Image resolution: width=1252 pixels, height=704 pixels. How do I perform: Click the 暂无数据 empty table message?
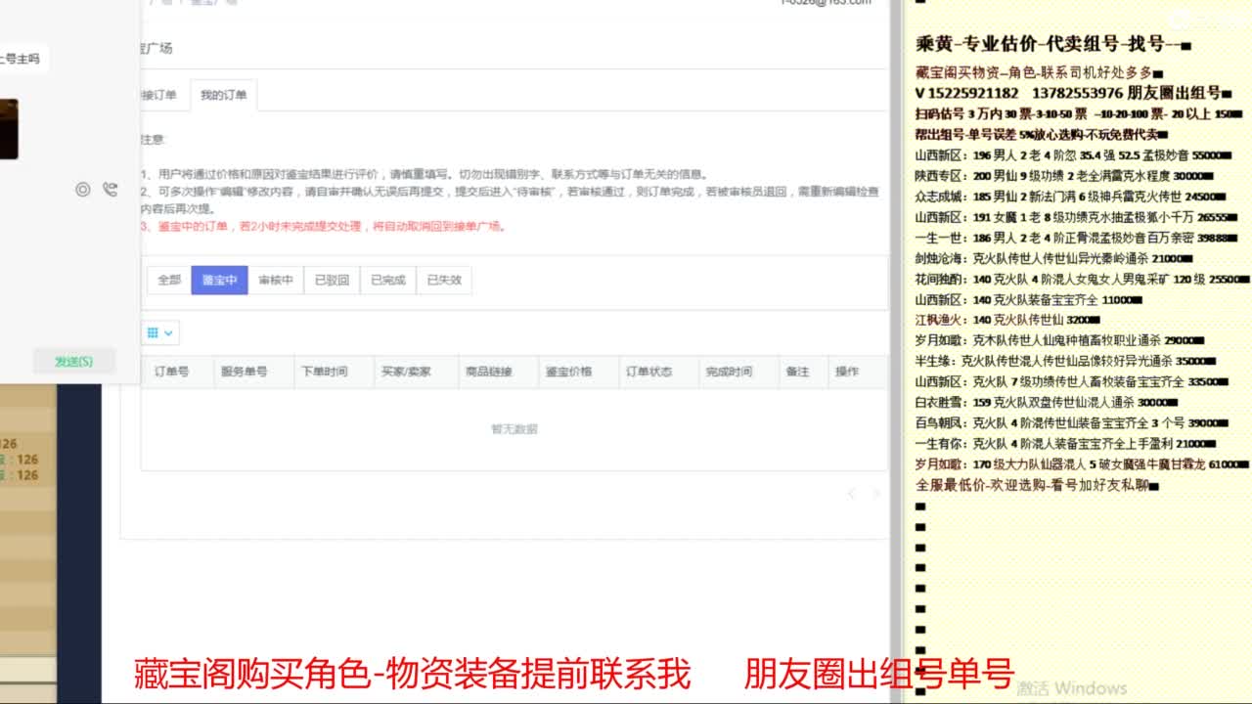pyautogui.click(x=514, y=429)
